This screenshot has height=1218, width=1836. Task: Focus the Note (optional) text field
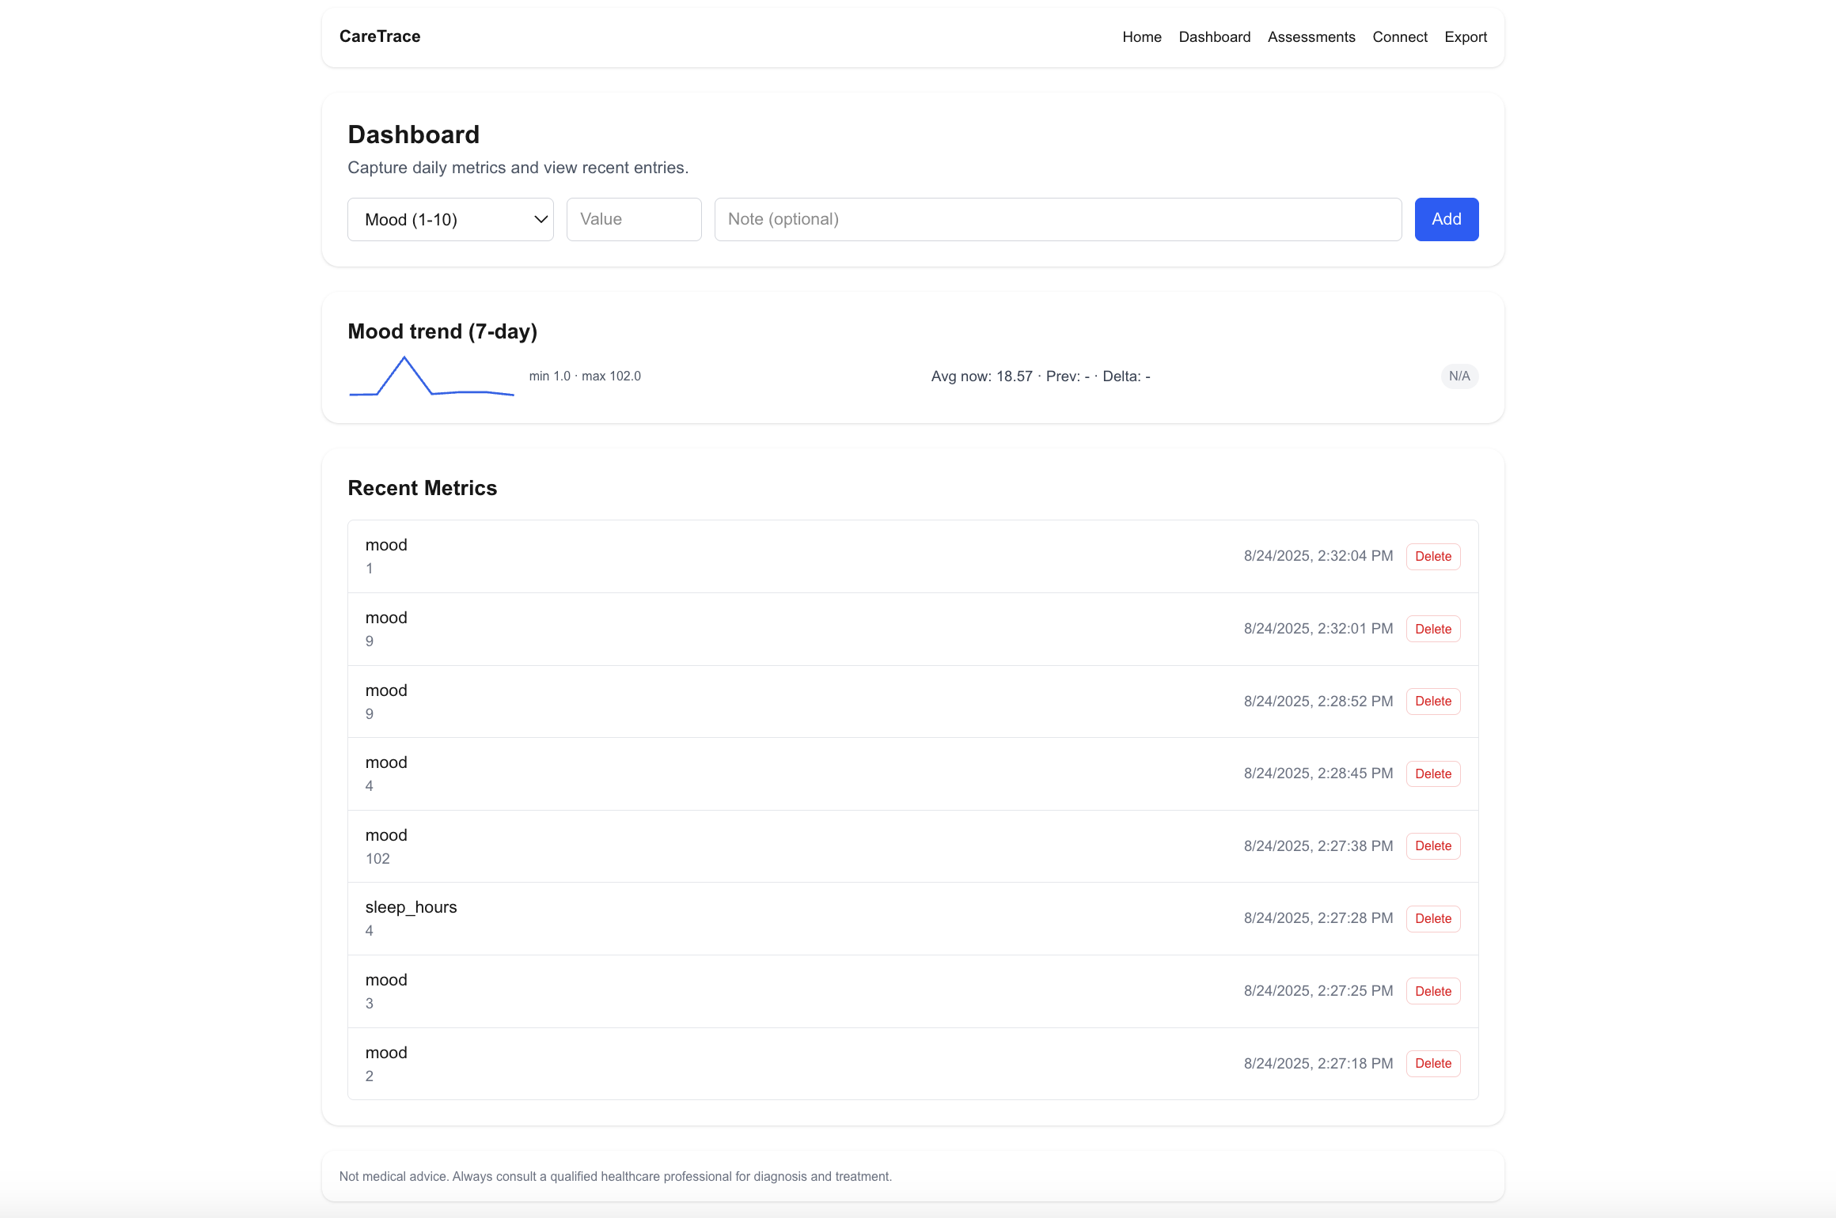[1057, 219]
